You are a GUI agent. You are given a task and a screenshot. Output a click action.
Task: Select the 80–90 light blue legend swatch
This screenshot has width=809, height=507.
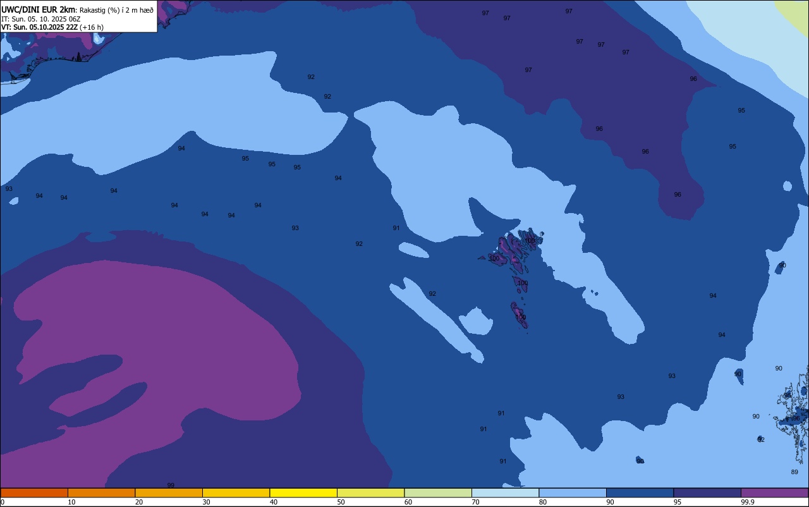[573, 492]
